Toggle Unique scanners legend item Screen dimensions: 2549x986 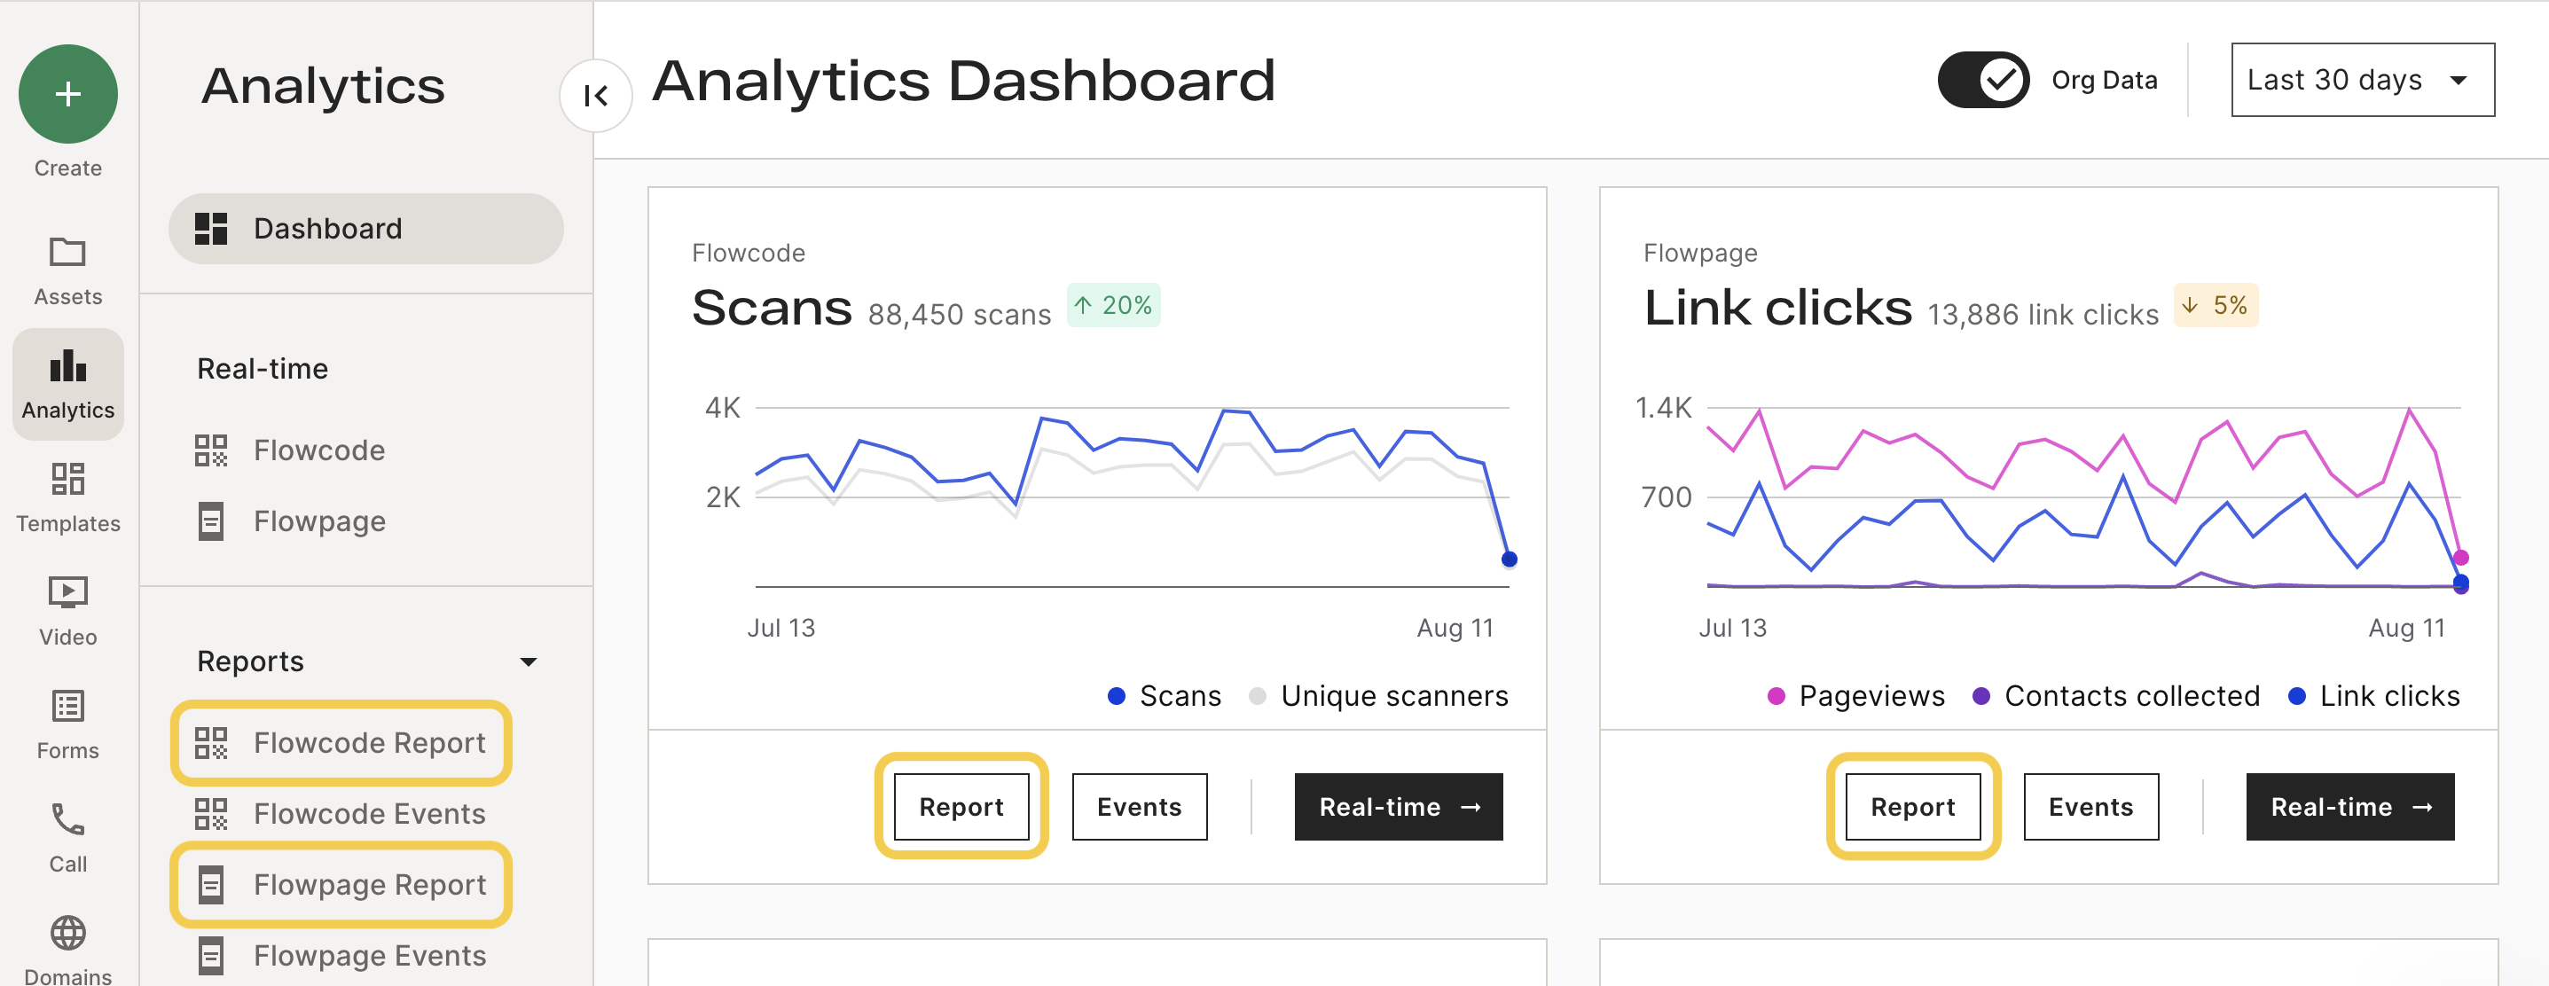1378,696
